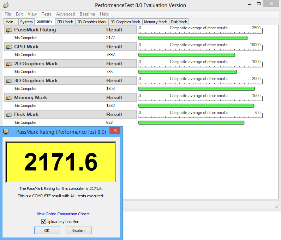Screen dimensions: 281x240
Task: Click the 3D Graphics result value 1853
Action: pos(110,89)
